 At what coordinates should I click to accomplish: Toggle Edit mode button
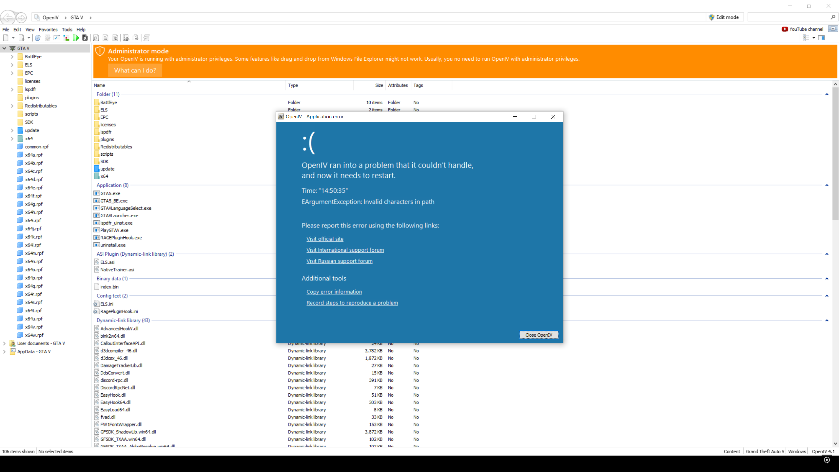coord(724,17)
